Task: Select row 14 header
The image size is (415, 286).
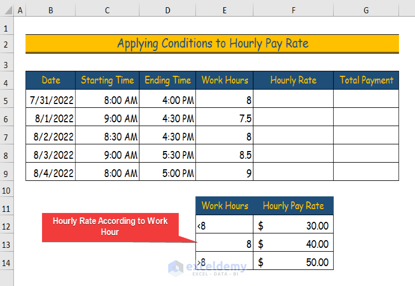Action: [x=7, y=261]
